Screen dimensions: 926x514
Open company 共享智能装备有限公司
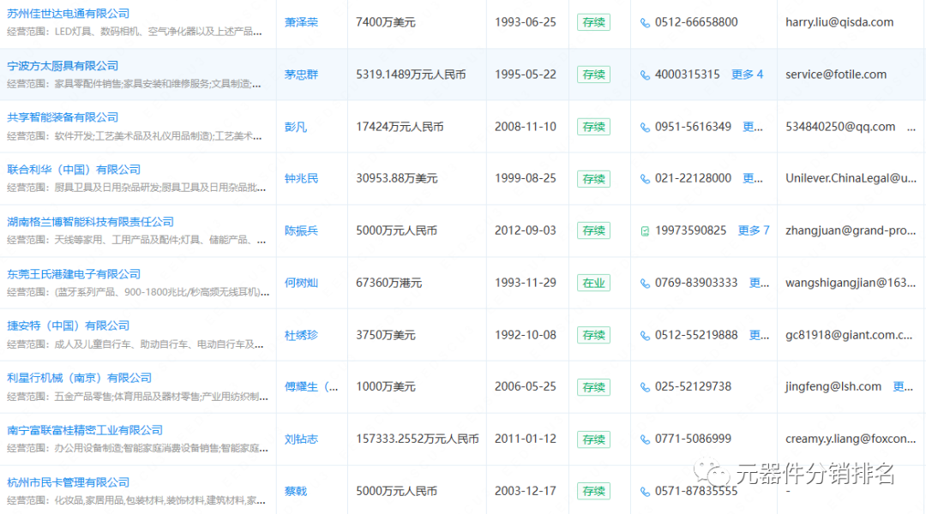[63, 117]
